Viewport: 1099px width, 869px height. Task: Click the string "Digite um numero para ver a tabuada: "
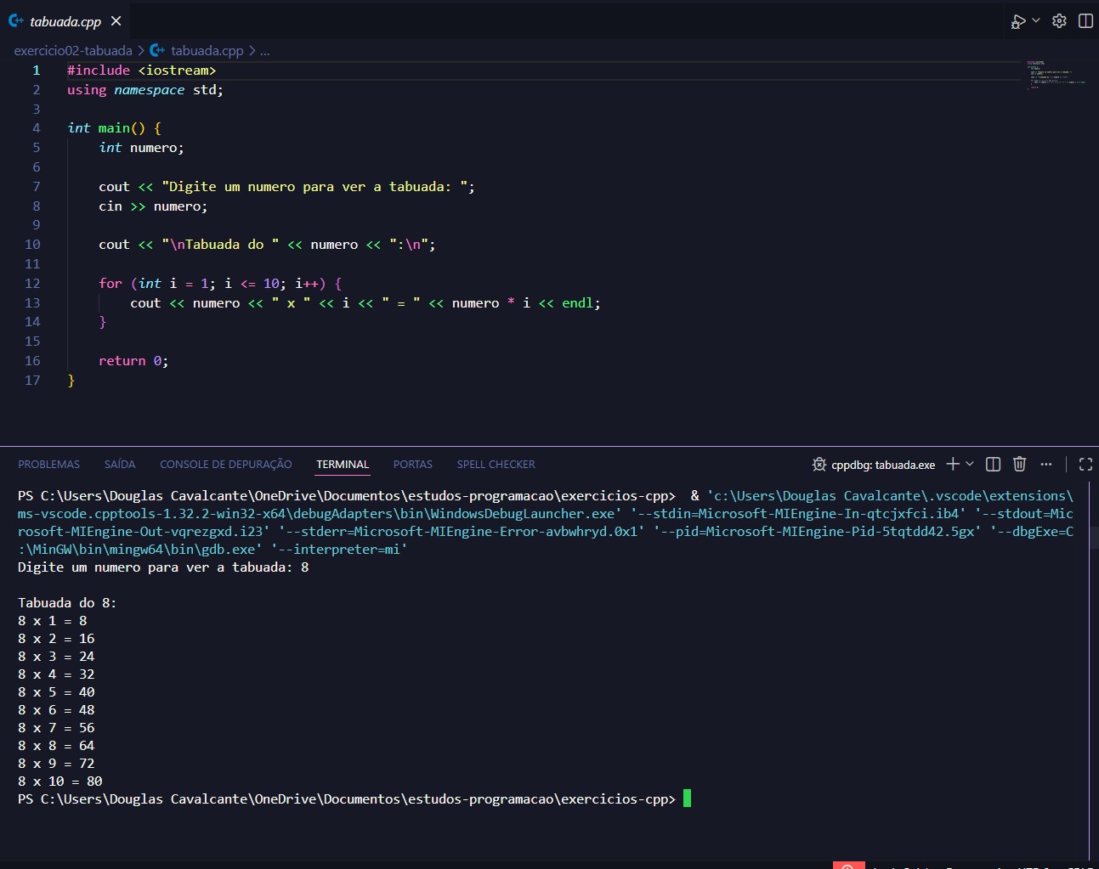tap(314, 187)
